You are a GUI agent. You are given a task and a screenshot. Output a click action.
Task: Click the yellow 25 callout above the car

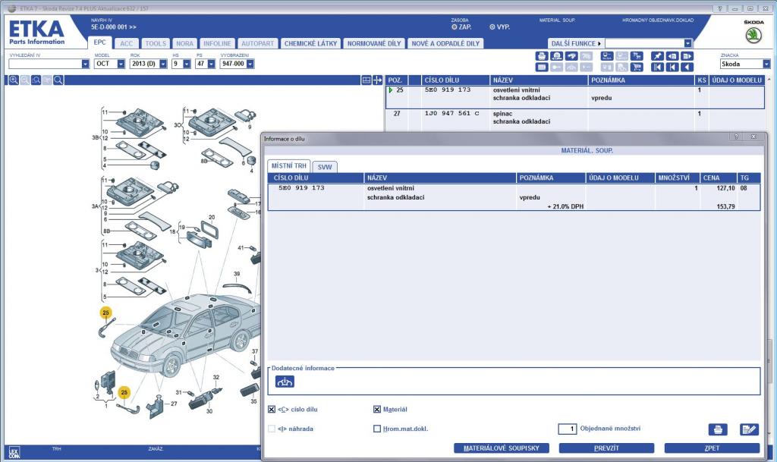(105, 313)
